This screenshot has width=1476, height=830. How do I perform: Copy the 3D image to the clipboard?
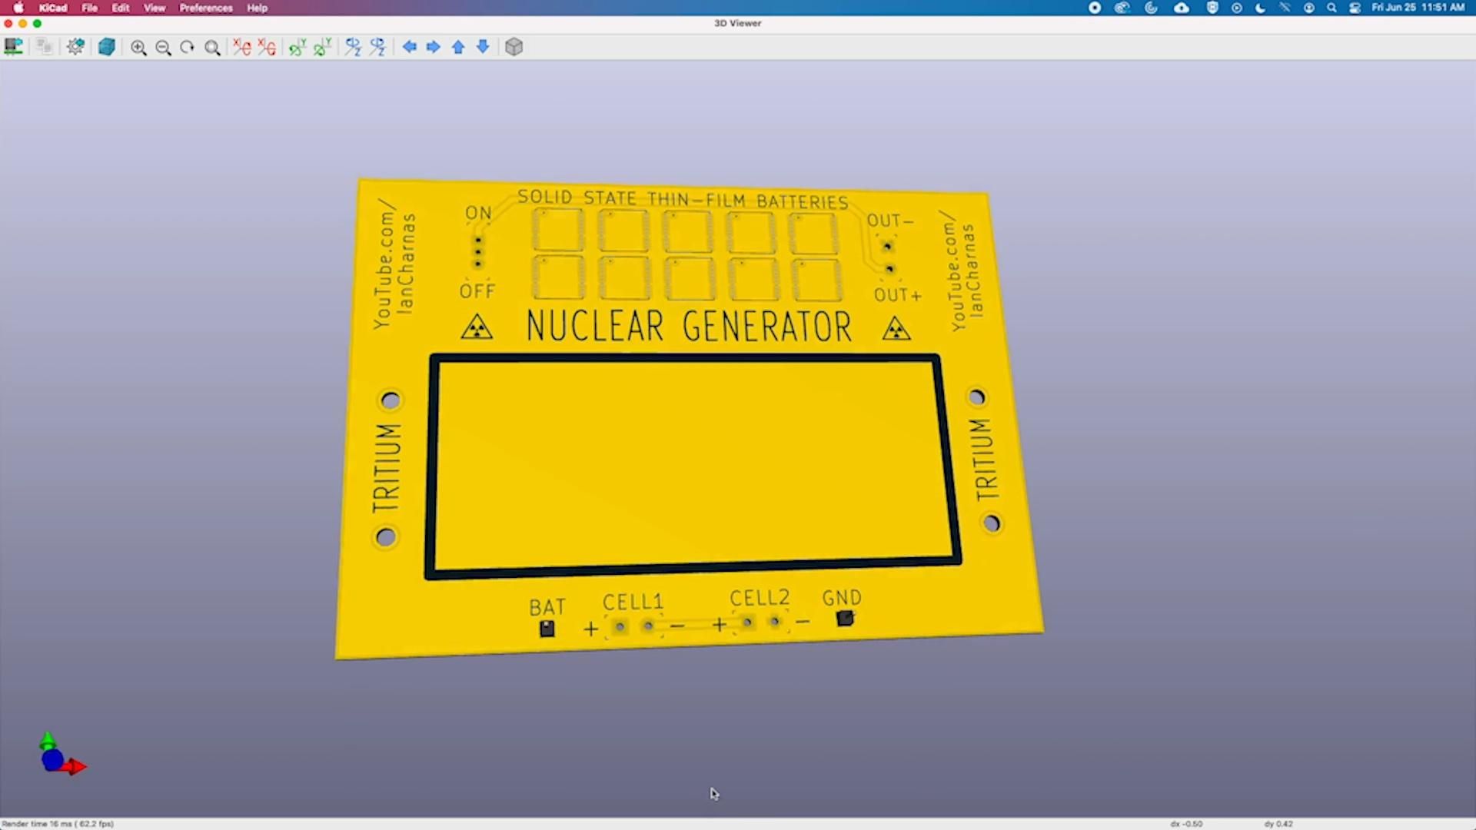44,47
